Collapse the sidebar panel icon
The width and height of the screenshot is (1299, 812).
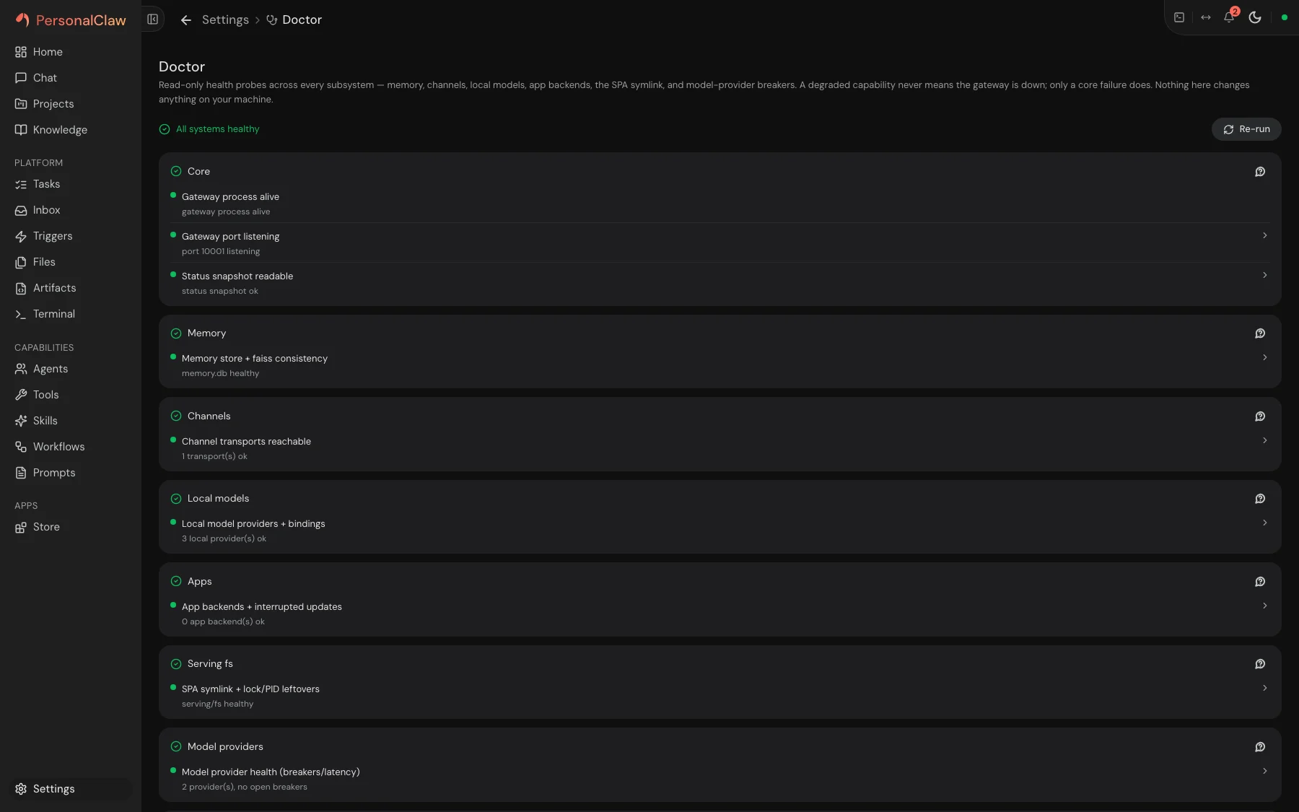(x=152, y=19)
